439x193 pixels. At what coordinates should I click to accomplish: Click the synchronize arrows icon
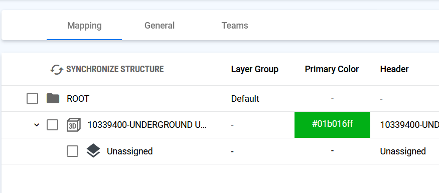click(57, 69)
